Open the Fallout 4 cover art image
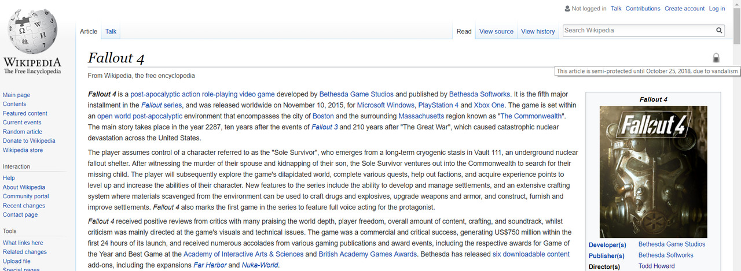 [x=653, y=172]
